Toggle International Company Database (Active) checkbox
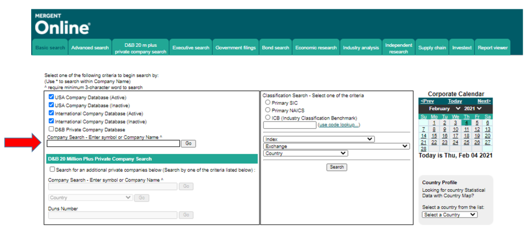This screenshot has height=236, width=532. [x=51, y=113]
